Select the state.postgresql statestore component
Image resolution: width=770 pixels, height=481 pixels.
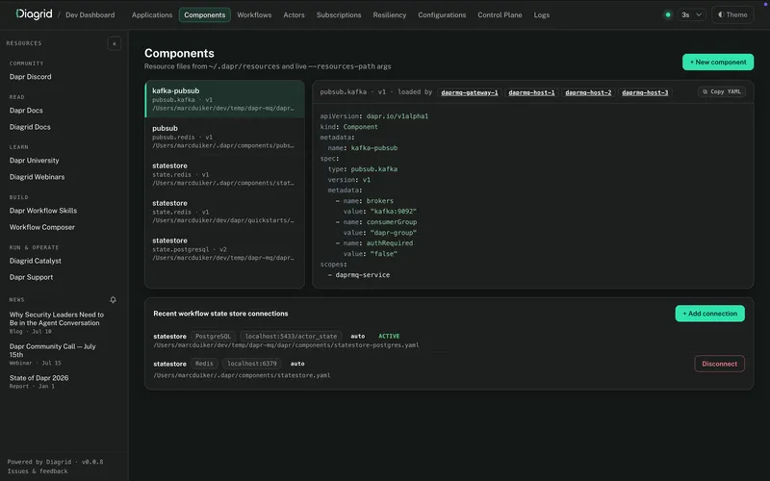(224, 249)
